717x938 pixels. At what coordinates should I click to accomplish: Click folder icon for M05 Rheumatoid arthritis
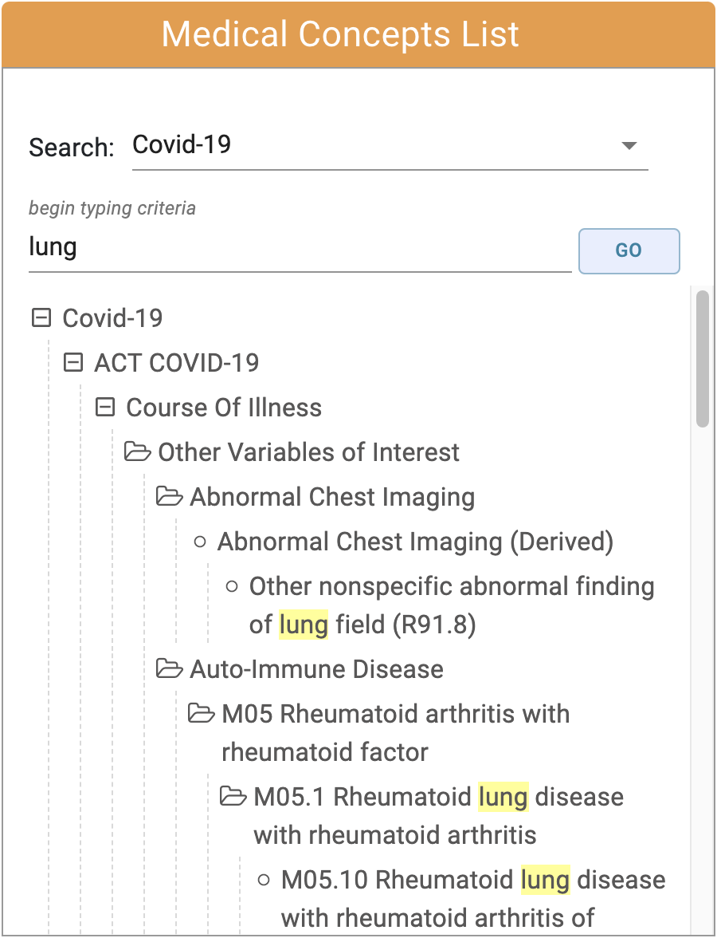[x=201, y=713]
